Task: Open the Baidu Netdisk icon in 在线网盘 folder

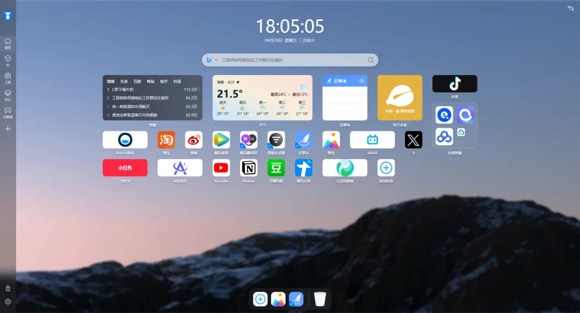Action: click(x=444, y=137)
